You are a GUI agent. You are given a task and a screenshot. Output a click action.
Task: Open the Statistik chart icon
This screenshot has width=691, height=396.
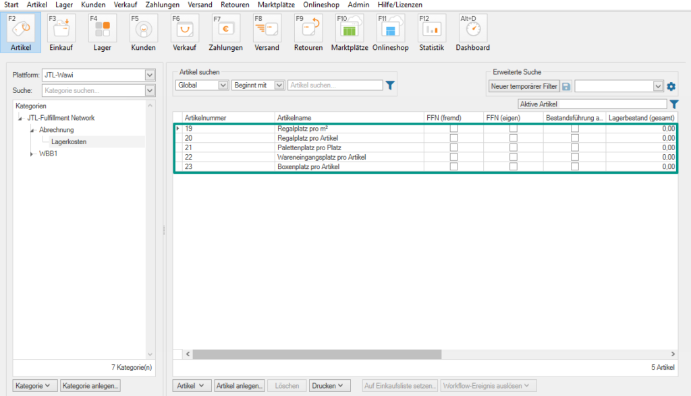click(431, 28)
